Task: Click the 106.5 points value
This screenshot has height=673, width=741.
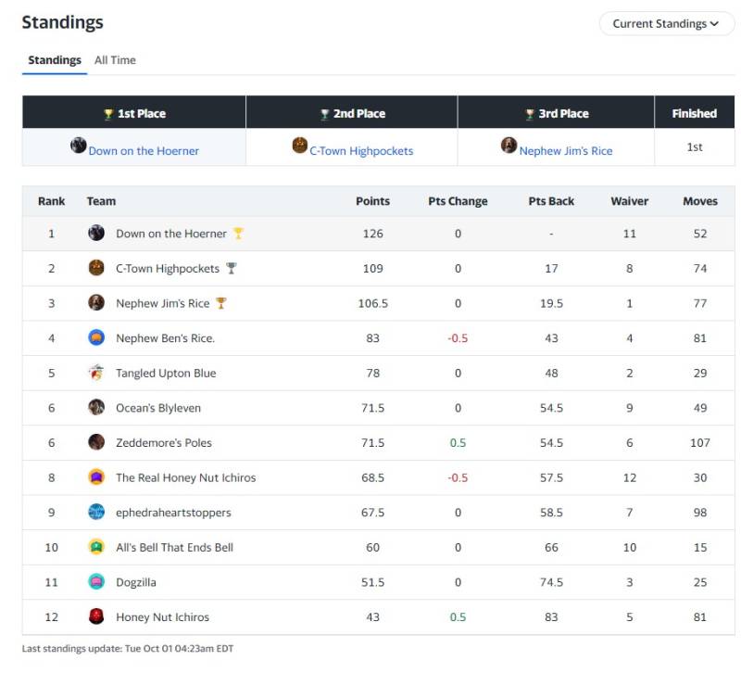Action: click(373, 303)
